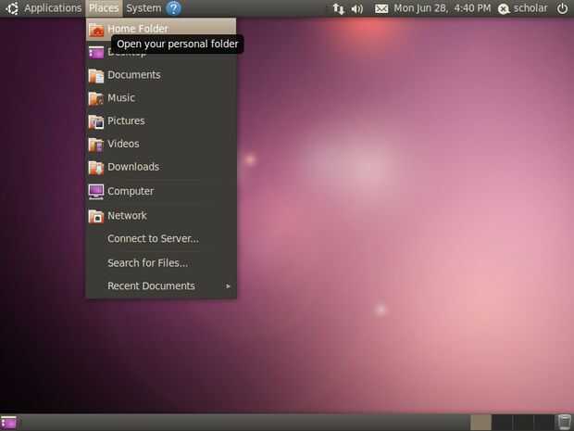Click the date and time clock
This screenshot has height=431, width=574.
coord(443,8)
